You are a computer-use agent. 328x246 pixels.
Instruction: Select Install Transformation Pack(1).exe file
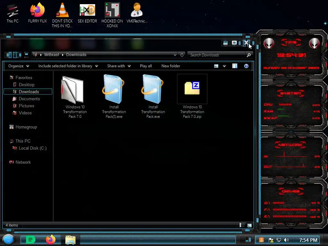(x=114, y=97)
